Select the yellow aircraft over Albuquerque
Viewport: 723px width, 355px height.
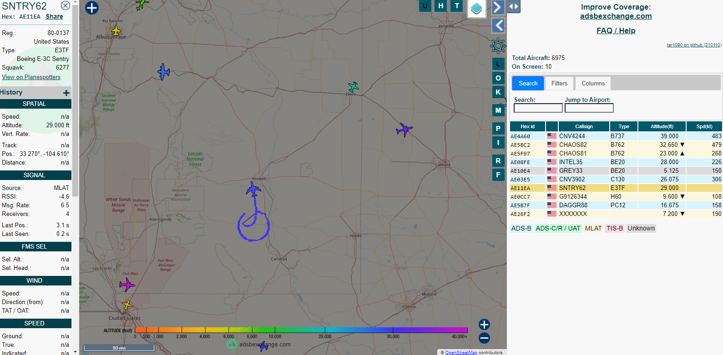116,31
